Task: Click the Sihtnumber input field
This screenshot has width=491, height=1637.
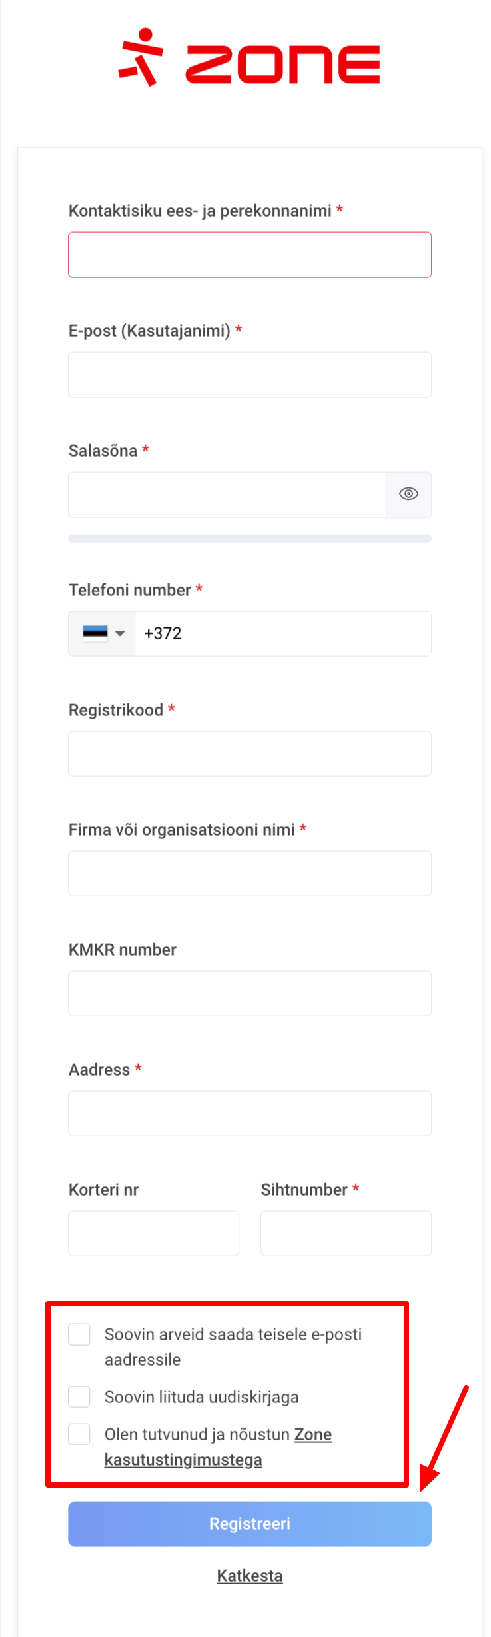Action: pos(346,1233)
